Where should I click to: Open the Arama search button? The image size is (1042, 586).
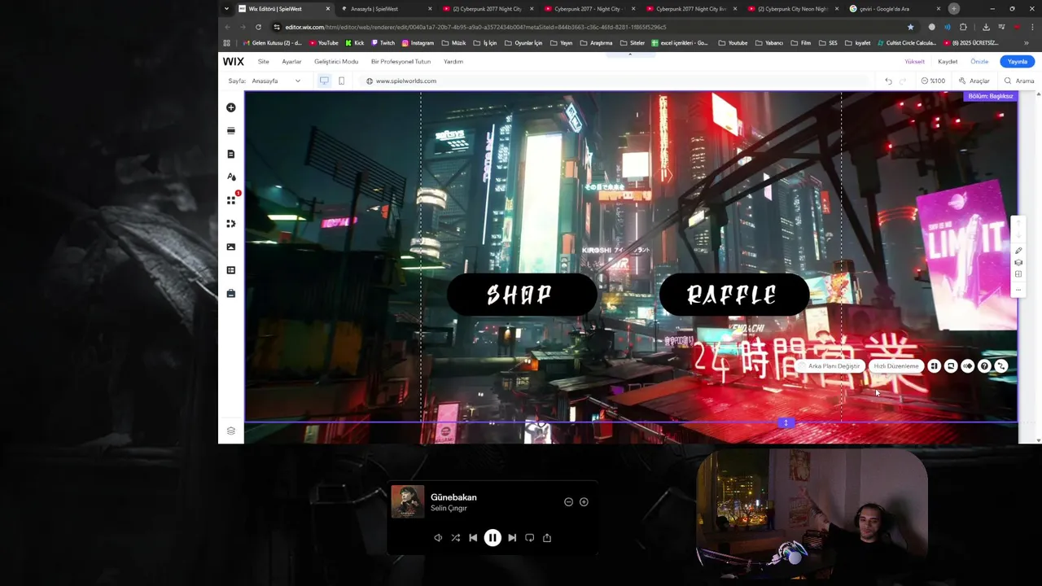[x=1019, y=81]
